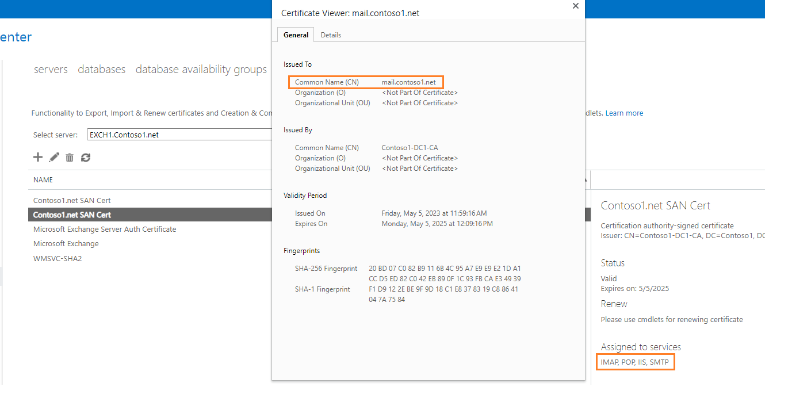Follow the Learn more link

pos(624,113)
